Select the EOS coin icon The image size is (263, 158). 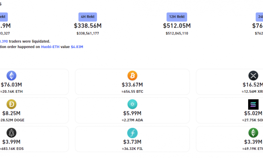pyautogui.click(x=11, y=133)
